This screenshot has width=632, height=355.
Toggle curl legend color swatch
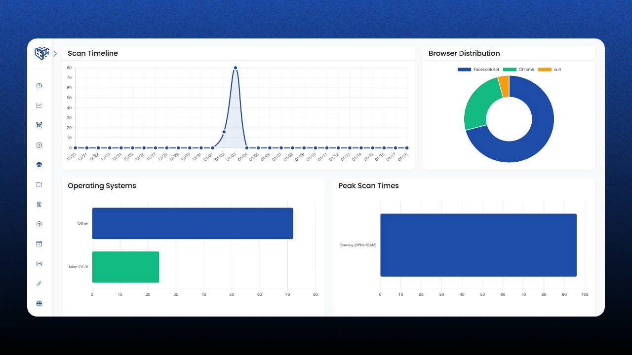(x=545, y=70)
